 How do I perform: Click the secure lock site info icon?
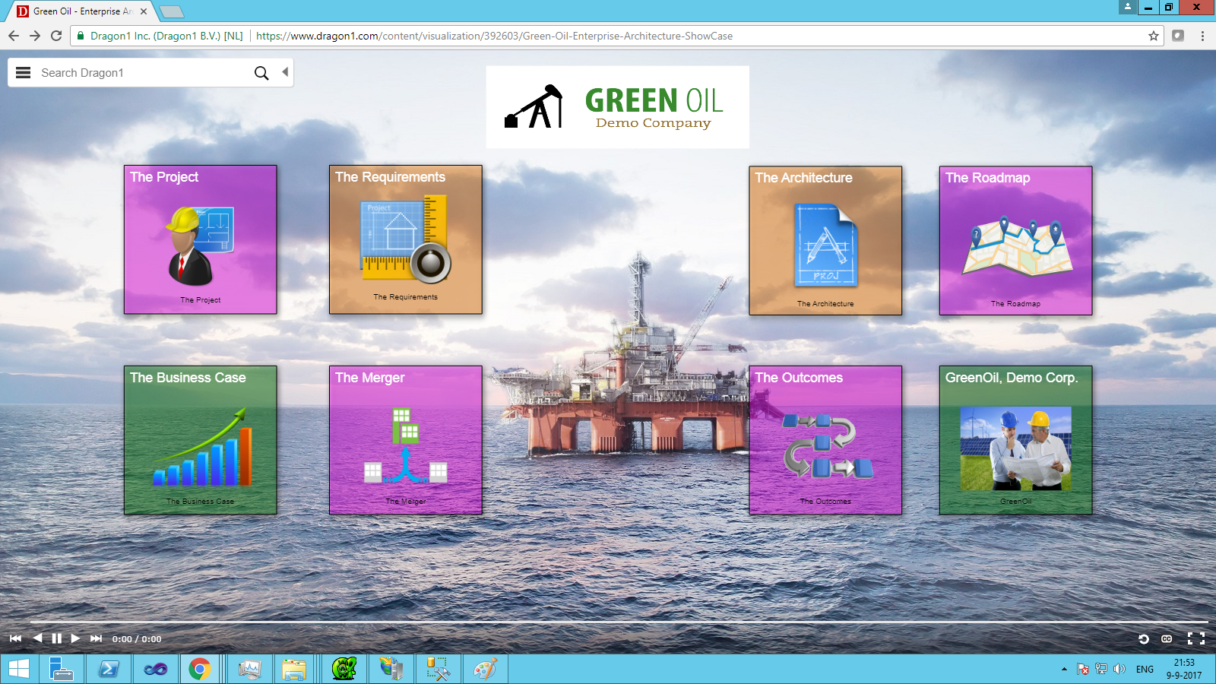81,36
